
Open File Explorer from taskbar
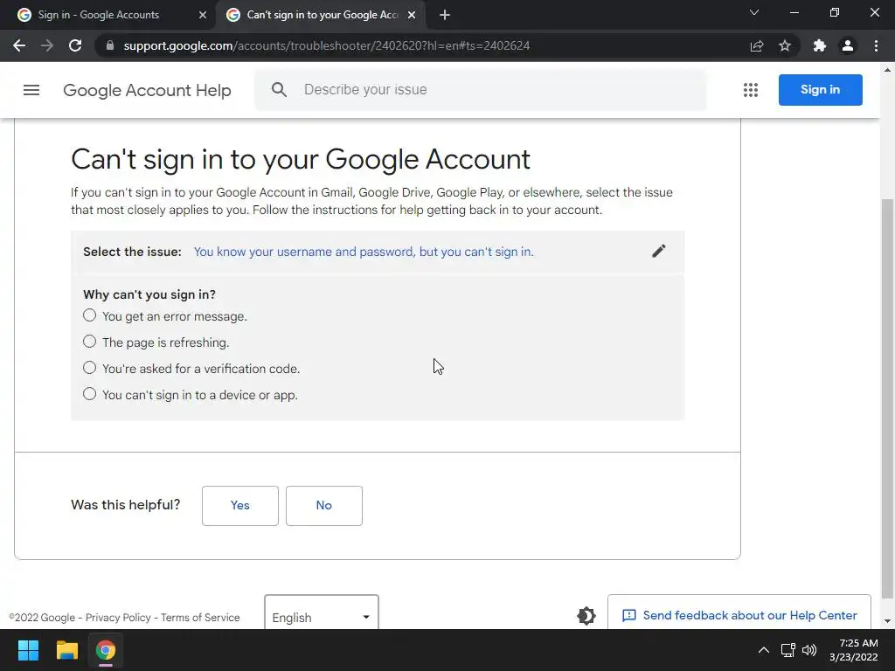pyautogui.click(x=66, y=650)
